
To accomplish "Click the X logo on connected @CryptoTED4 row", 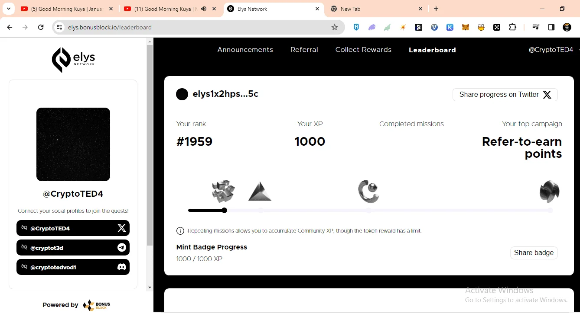I will click(x=122, y=228).
